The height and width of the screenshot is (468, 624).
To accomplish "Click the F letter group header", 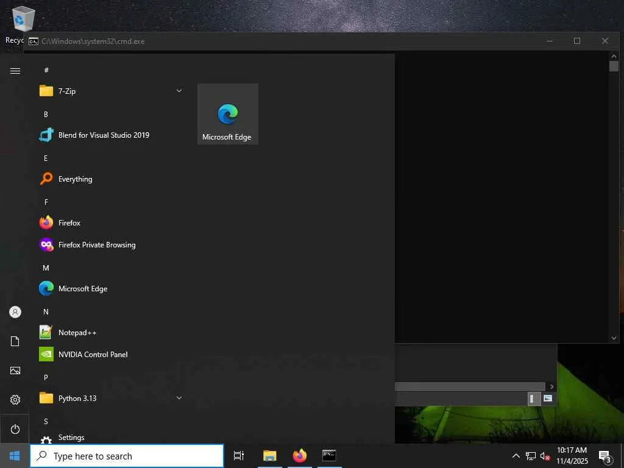I will (46, 202).
